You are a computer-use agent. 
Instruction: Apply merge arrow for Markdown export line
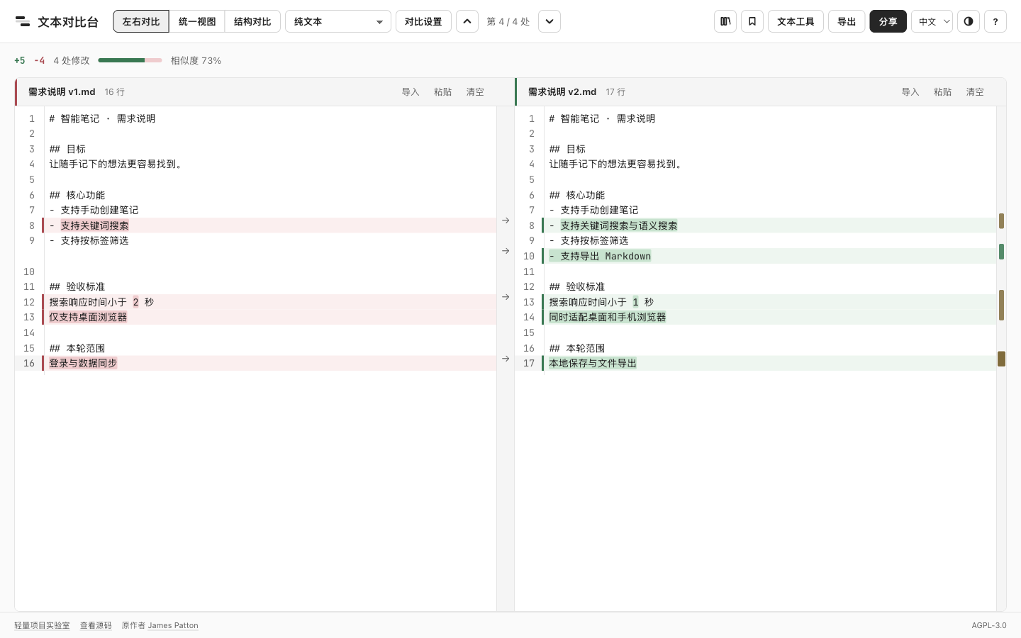click(x=506, y=251)
